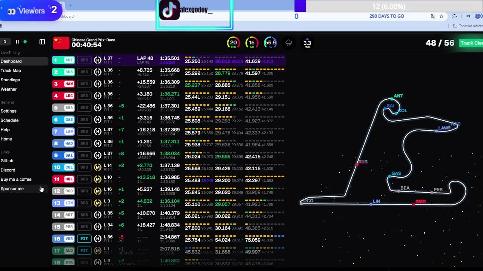Click the Chinese flag icon

click(x=61, y=43)
